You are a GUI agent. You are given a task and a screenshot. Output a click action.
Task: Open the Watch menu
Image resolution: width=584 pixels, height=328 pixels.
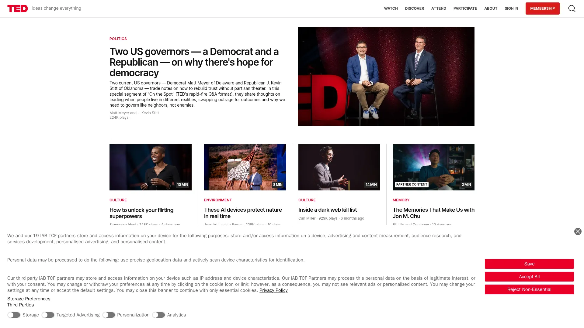click(x=391, y=9)
